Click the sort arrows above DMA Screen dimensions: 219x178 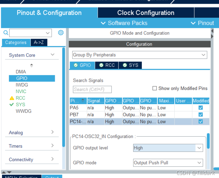pos(32,66)
